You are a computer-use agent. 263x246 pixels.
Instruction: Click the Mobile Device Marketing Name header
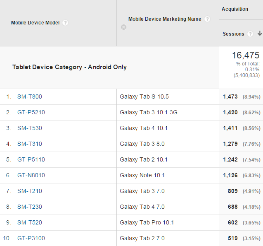165,19
